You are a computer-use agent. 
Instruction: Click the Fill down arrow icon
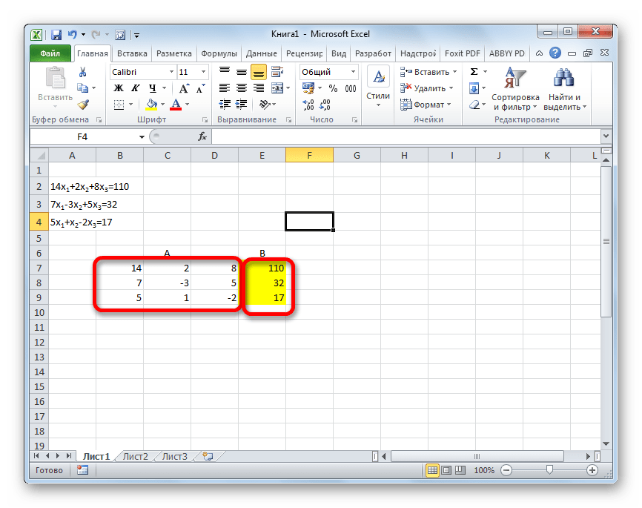coord(474,88)
